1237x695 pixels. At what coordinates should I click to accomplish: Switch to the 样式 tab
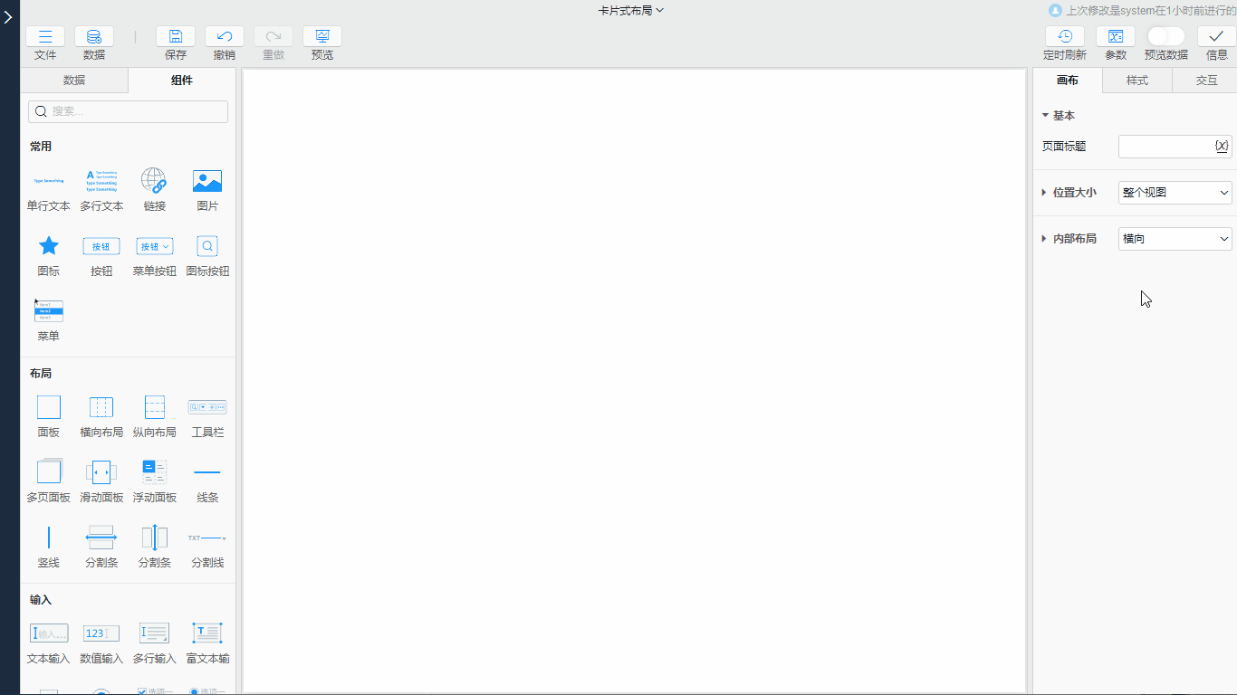pos(1136,81)
